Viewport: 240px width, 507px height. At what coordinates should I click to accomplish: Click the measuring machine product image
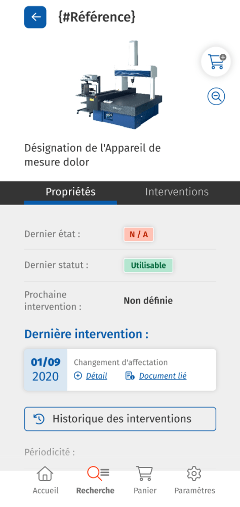(x=119, y=84)
